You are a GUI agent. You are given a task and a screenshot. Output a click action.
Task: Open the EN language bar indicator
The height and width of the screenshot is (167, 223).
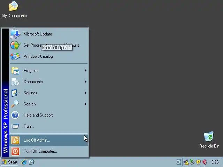tap(179, 162)
